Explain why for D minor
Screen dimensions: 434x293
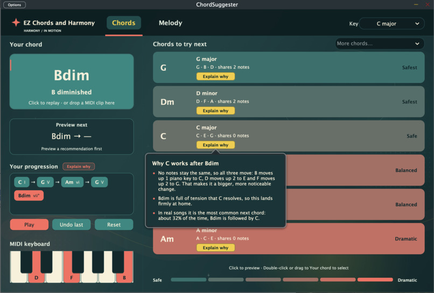click(x=215, y=111)
